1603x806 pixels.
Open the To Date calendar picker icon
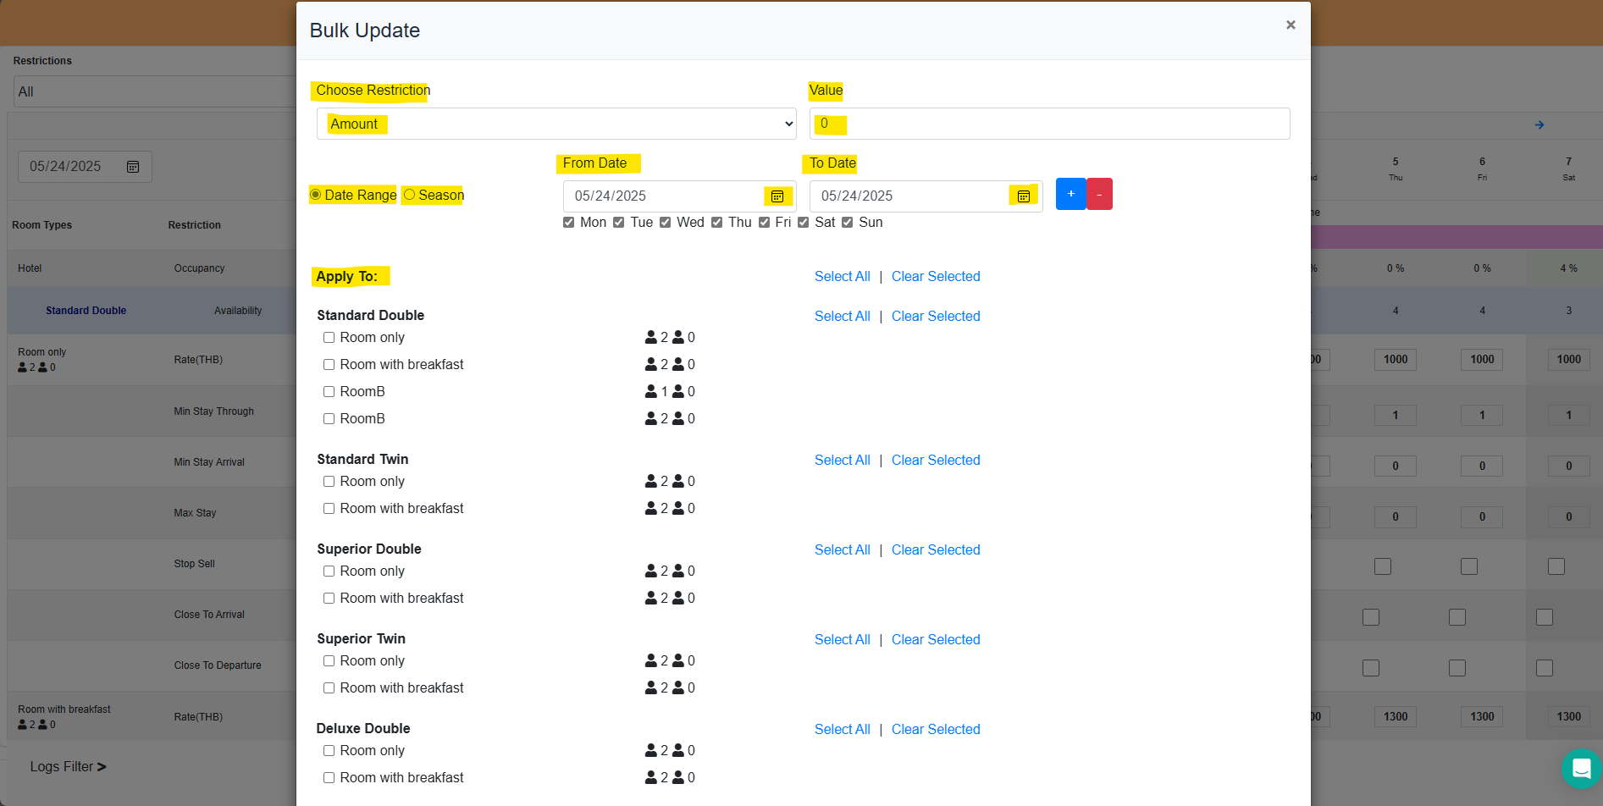[1023, 196]
